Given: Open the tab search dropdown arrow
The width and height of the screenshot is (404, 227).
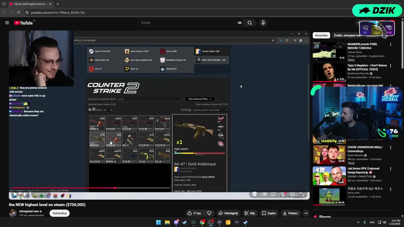Looking at the screenshot, I should pos(4,4).
